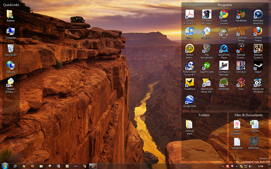The image size is (271, 169).
Task: Select the SimCity 4 shortcut
Action: (x=241, y=65)
